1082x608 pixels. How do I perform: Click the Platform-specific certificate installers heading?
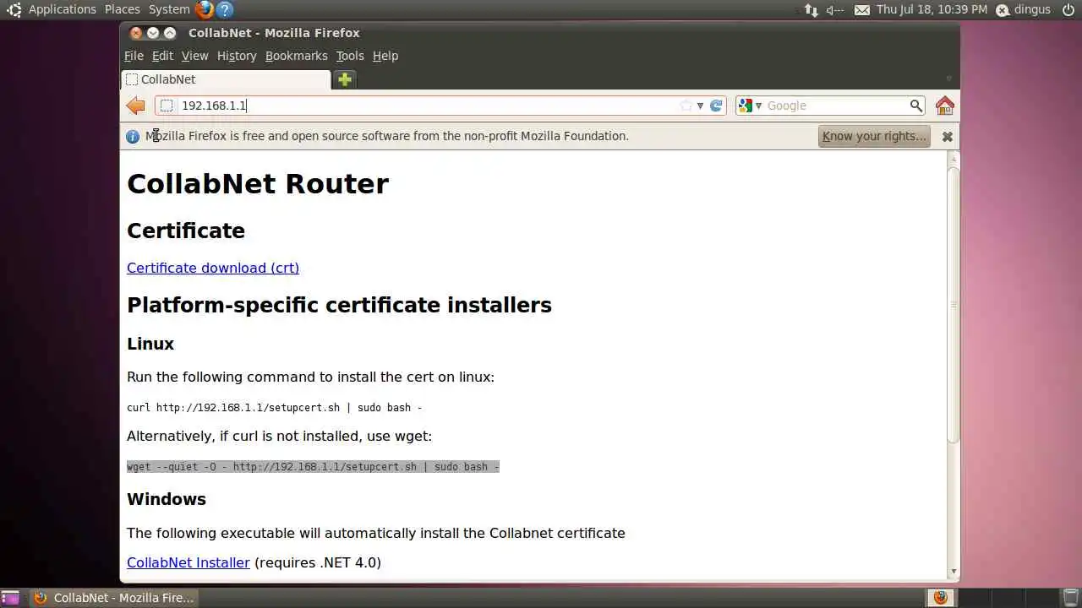[339, 305]
